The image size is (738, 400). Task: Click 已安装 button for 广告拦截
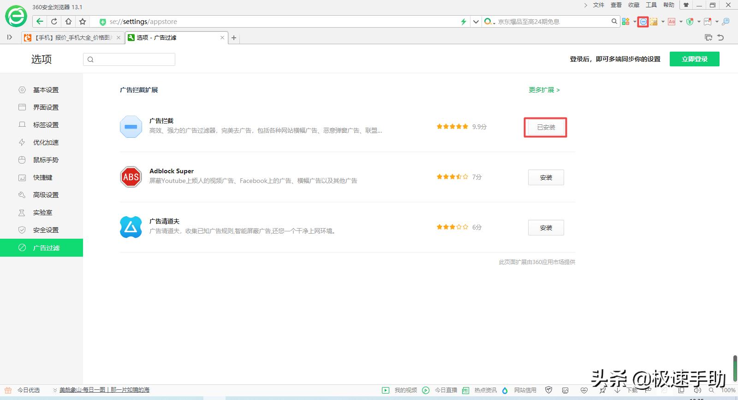[546, 127]
